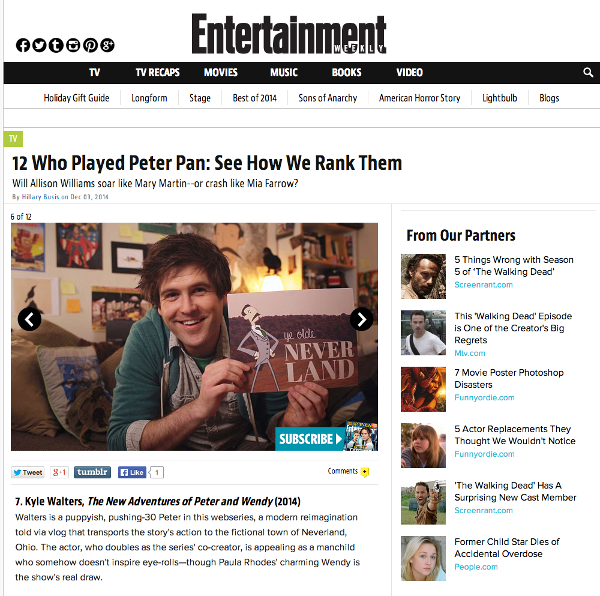
Task: Open the Hillary Busis author link
Action: 41,197
